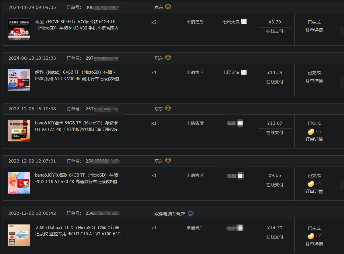Image resolution: width=344 pixels, height=254 pixels.
Task: Open 订单详情 for ¥14.39 order
Action: tap(314, 81)
